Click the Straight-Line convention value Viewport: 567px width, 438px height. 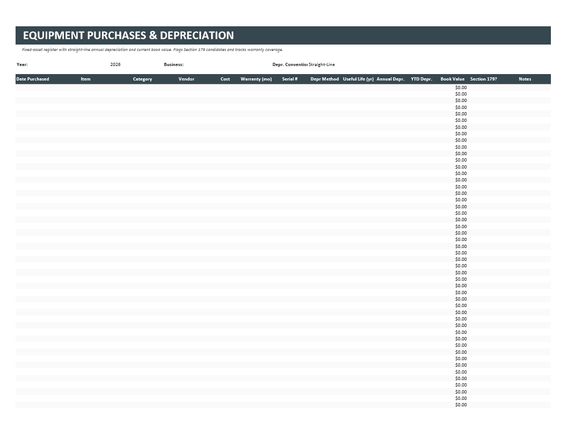click(x=322, y=64)
